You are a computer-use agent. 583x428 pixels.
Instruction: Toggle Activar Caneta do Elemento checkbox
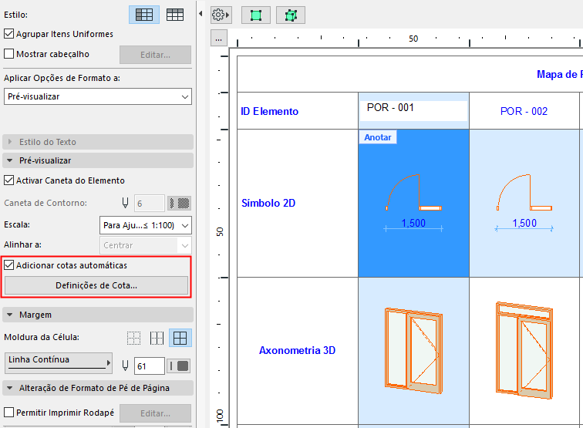click(x=9, y=180)
